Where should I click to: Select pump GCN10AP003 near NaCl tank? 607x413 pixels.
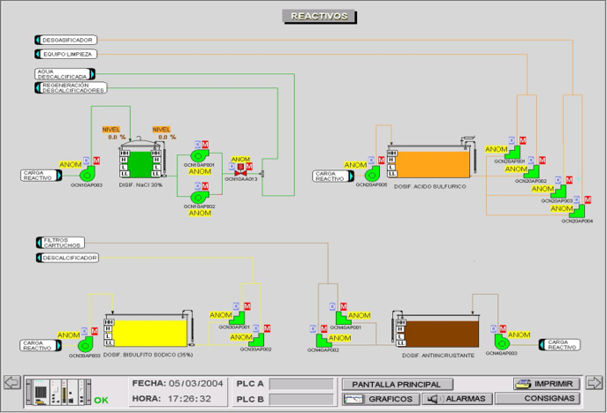tap(87, 174)
